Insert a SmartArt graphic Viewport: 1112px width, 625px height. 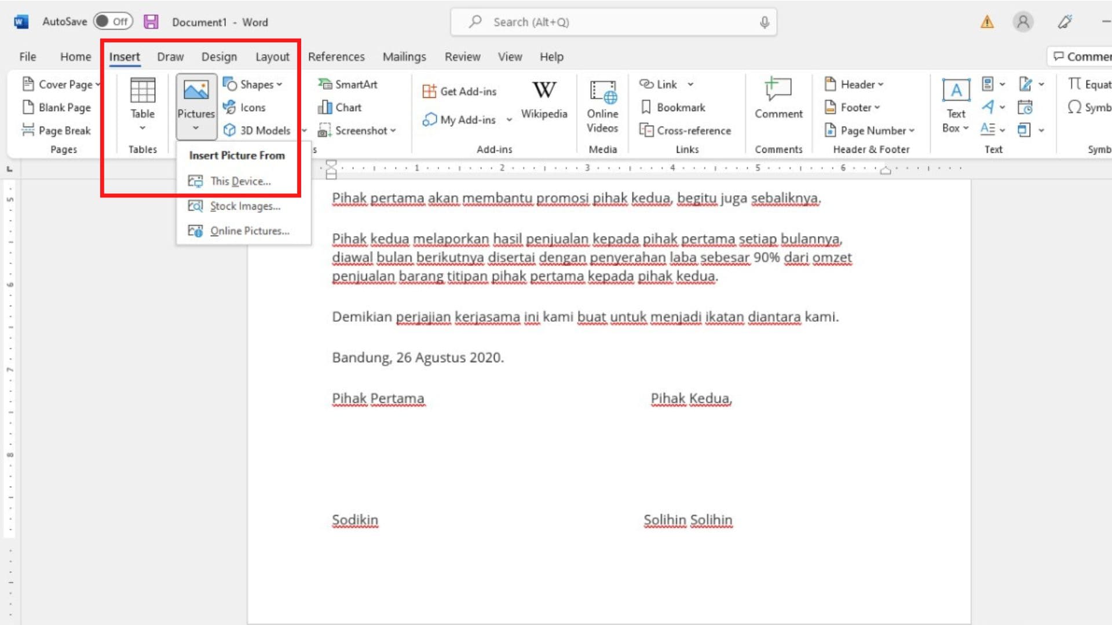click(348, 84)
